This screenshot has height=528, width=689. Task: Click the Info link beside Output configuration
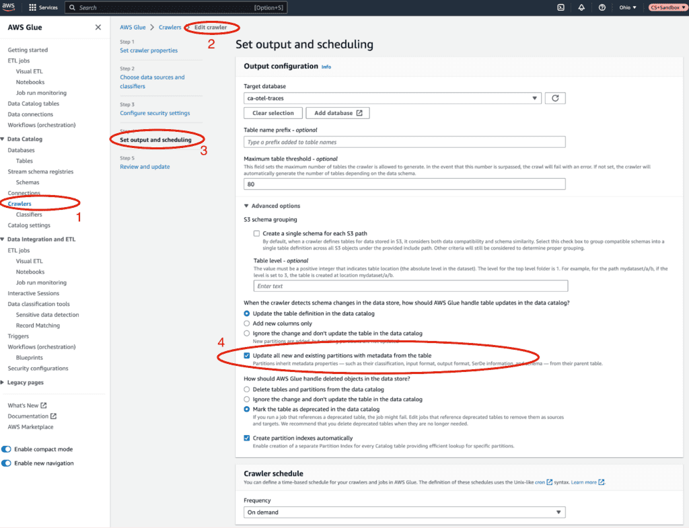[x=326, y=67]
